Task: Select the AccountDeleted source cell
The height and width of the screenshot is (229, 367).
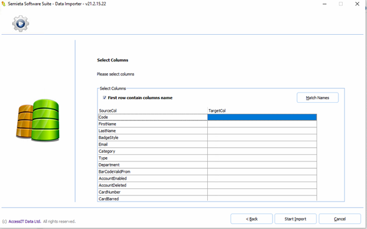Action: (x=152, y=185)
